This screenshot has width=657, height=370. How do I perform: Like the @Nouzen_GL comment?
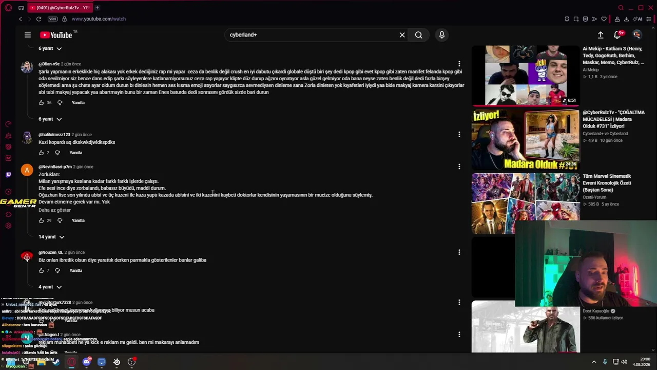[42, 270]
